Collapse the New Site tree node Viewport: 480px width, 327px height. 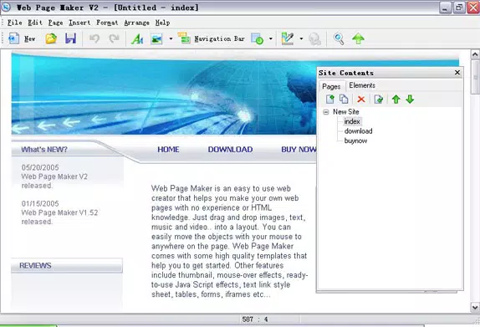tap(326, 112)
